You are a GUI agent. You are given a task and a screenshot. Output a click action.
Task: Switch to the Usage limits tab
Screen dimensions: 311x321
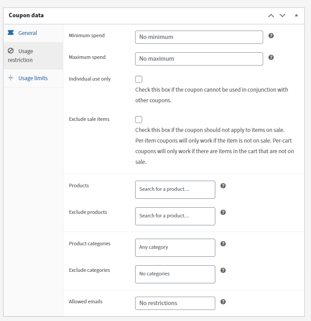pyautogui.click(x=33, y=78)
